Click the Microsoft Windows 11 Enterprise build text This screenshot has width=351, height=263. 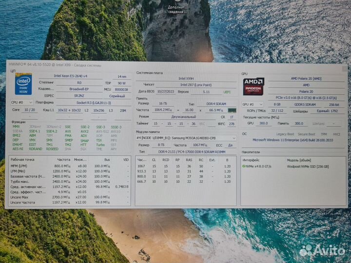coord(293,140)
